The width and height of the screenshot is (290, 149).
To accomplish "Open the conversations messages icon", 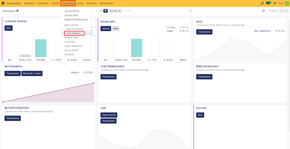I will coord(268,3).
